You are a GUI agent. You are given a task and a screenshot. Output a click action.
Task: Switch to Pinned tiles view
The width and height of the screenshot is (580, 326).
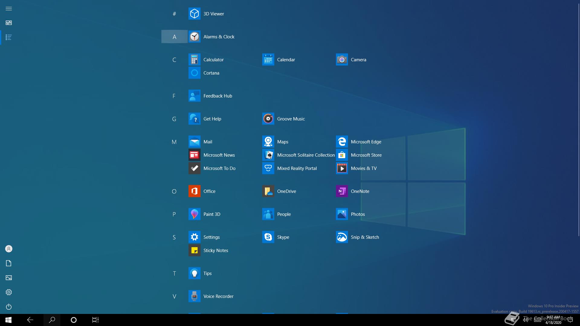(9, 23)
